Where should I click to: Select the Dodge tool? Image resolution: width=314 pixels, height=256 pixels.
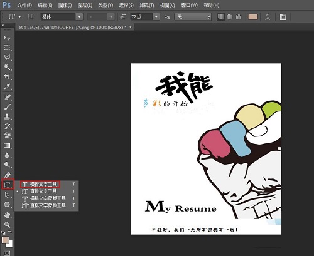tap(7, 165)
